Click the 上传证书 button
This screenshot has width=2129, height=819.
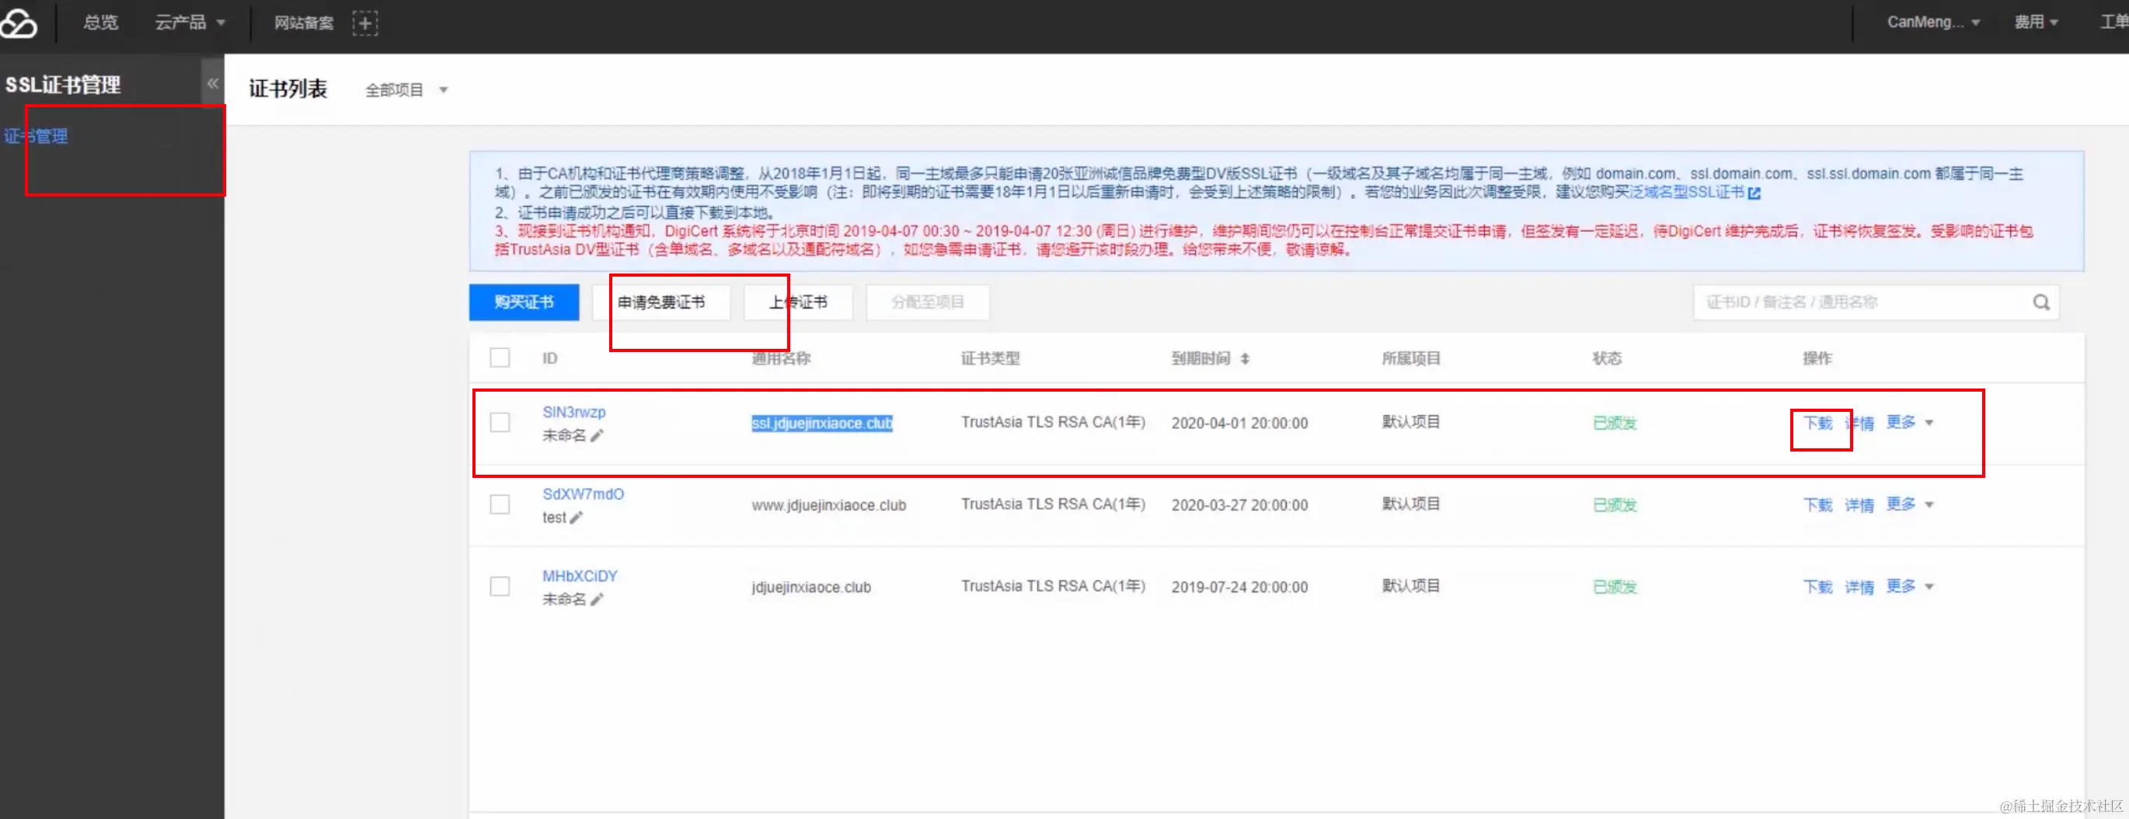(x=799, y=302)
